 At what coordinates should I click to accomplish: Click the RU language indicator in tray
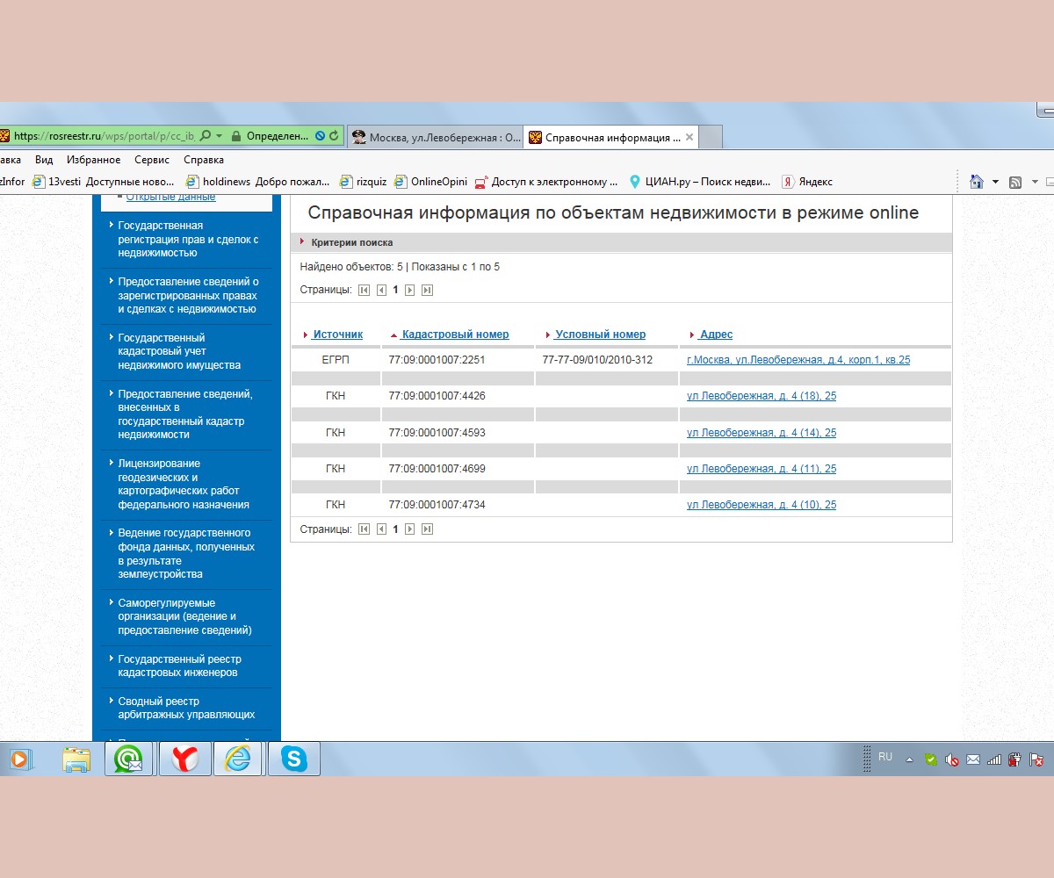pos(884,757)
